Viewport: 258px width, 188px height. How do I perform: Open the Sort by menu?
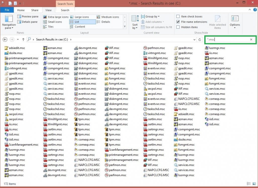[x=135, y=22]
